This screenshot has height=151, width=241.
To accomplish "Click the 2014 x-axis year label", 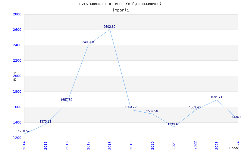I will pos(24,146).
